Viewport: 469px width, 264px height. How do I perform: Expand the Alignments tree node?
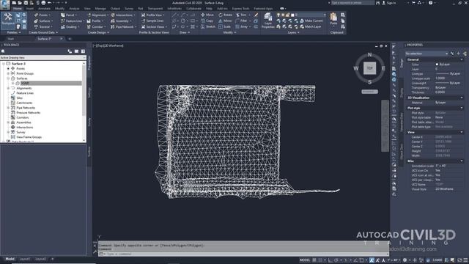point(8,88)
